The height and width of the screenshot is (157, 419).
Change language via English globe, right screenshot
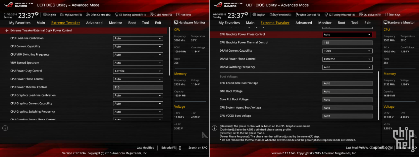tap(259, 15)
